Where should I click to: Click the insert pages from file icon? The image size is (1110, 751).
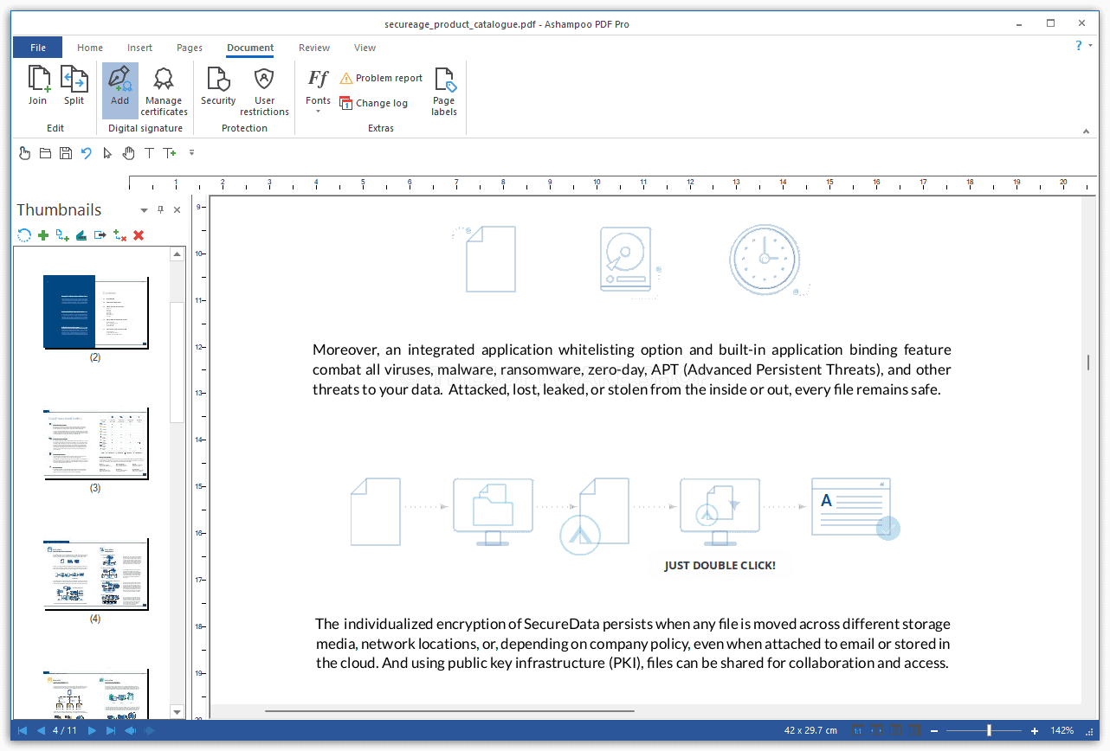(62, 234)
